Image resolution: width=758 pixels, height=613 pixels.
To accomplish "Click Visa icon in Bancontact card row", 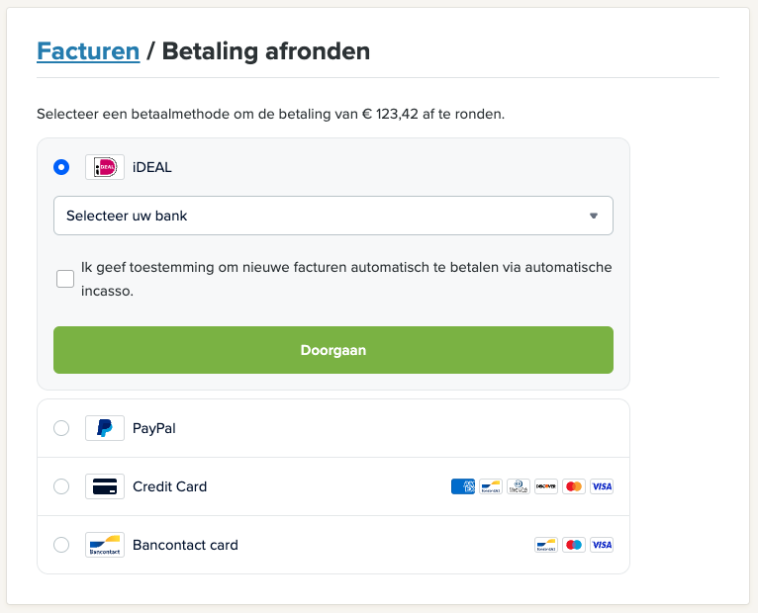I will click(601, 545).
